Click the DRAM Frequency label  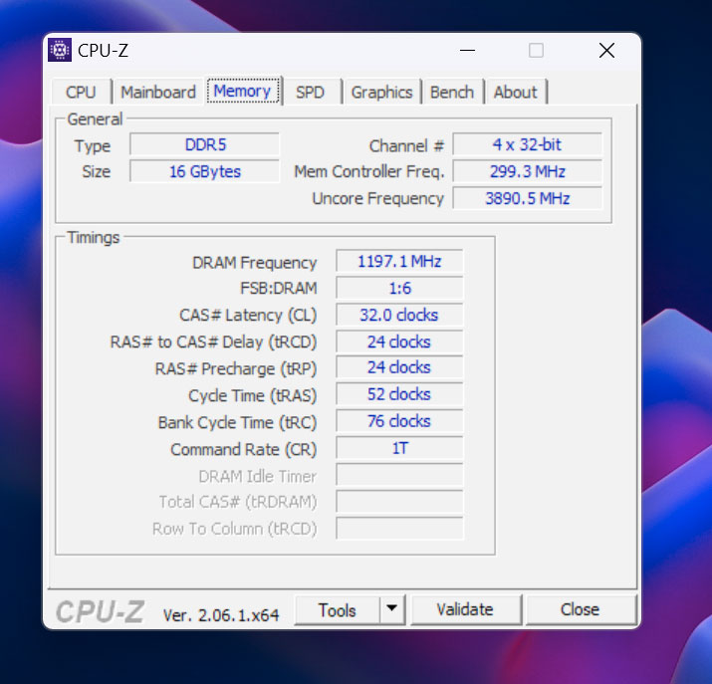[x=254, y=263]
